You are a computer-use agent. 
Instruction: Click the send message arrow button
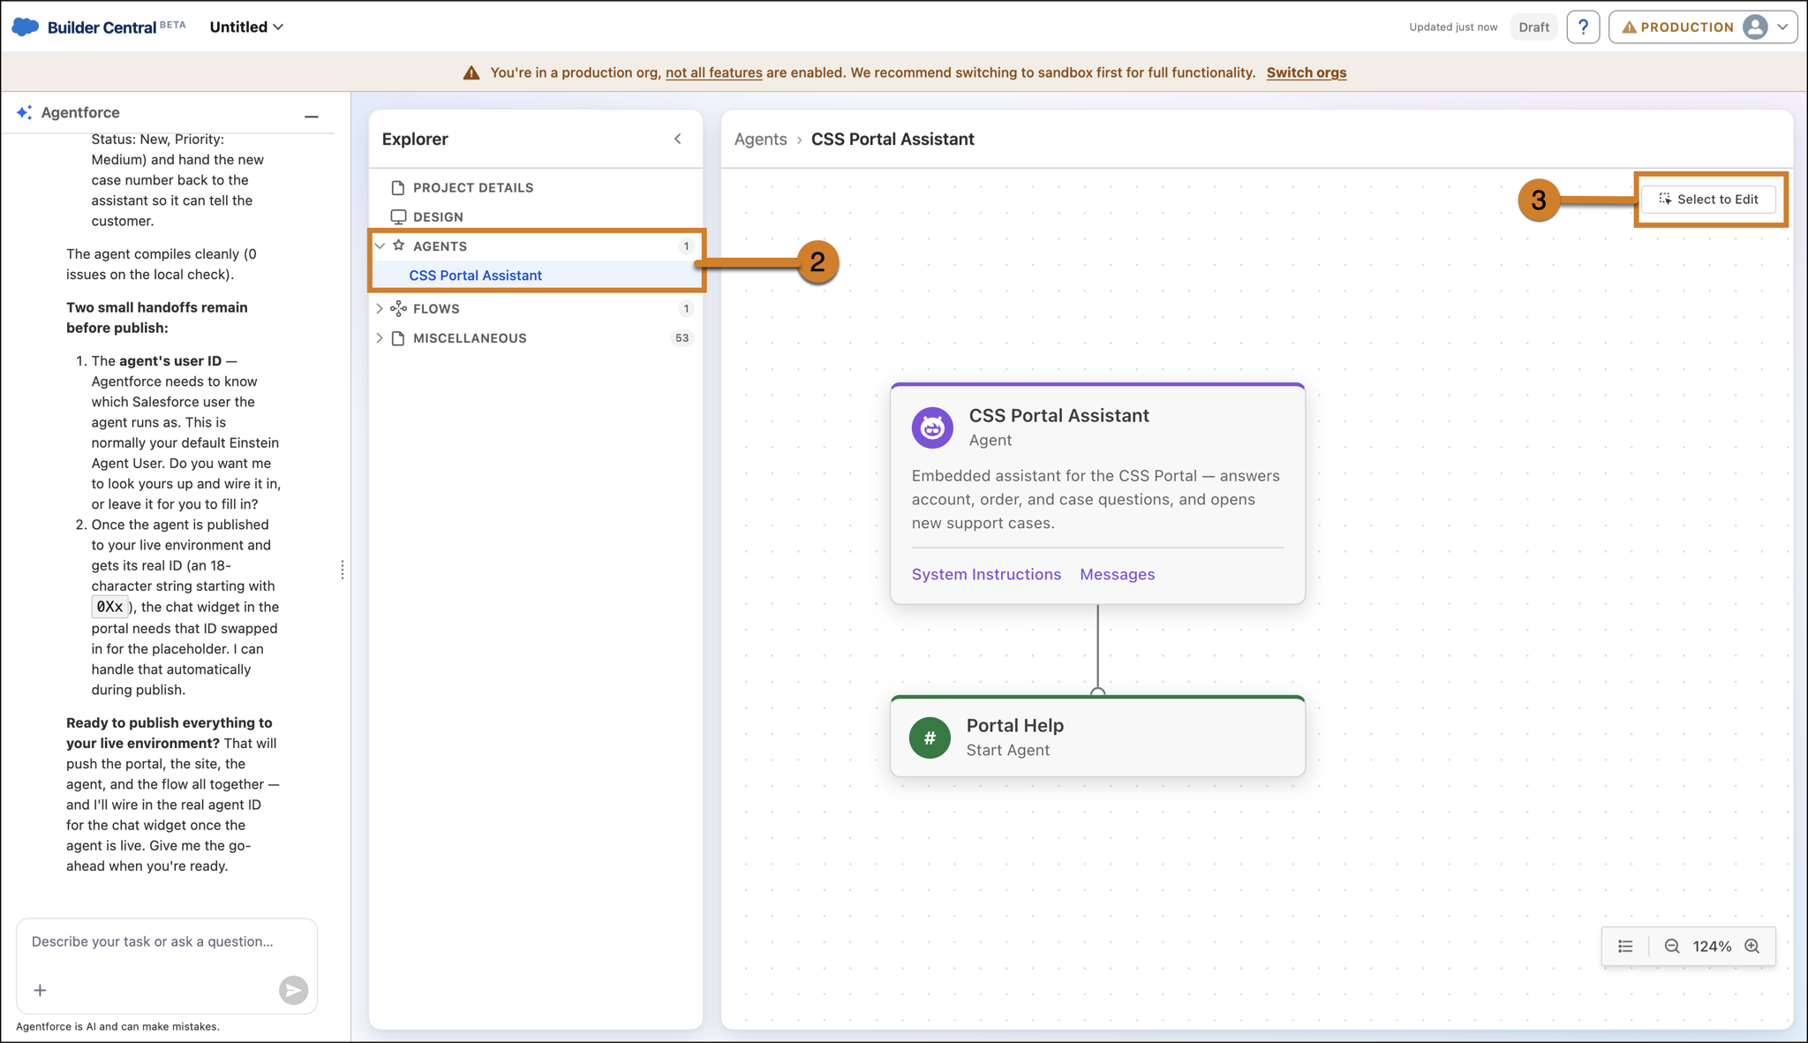(293, 990)
